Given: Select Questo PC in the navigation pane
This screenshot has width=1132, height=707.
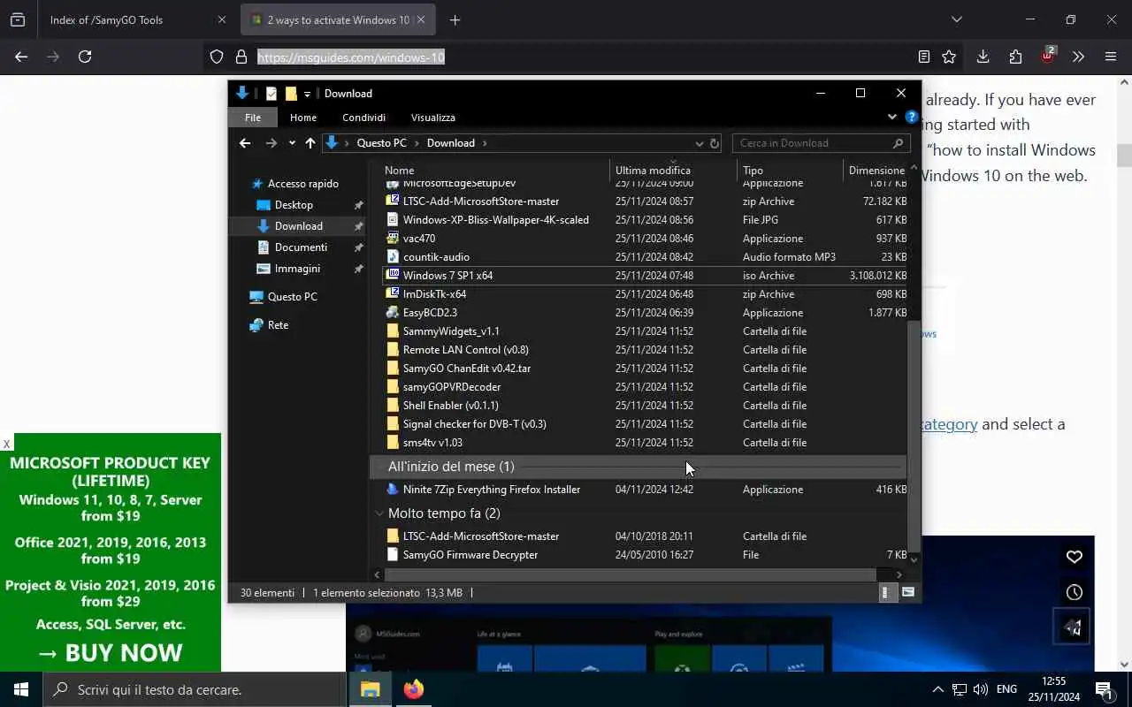Looking at the screenshot, I should (x=292, y=297).
